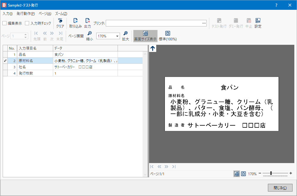Select the 品名 row name cell

point(35,55)
